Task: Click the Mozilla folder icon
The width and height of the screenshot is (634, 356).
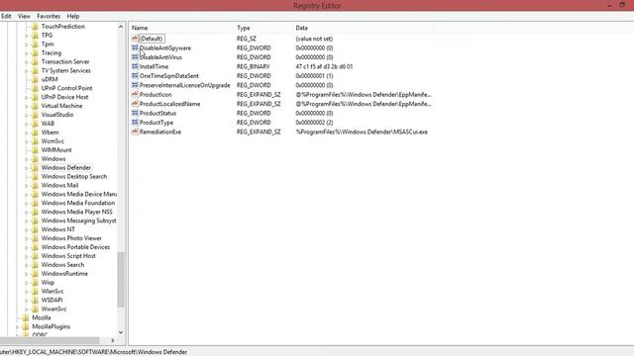Action: click(26, 317)
